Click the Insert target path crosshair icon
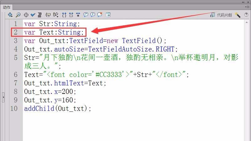 (x=26, y=15)
